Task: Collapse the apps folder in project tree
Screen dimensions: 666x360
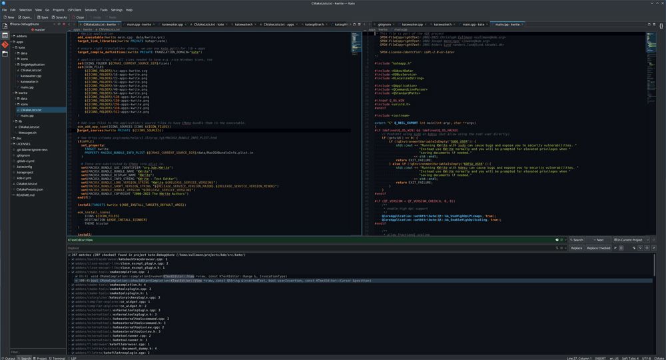Action: [x=11, y=41]
